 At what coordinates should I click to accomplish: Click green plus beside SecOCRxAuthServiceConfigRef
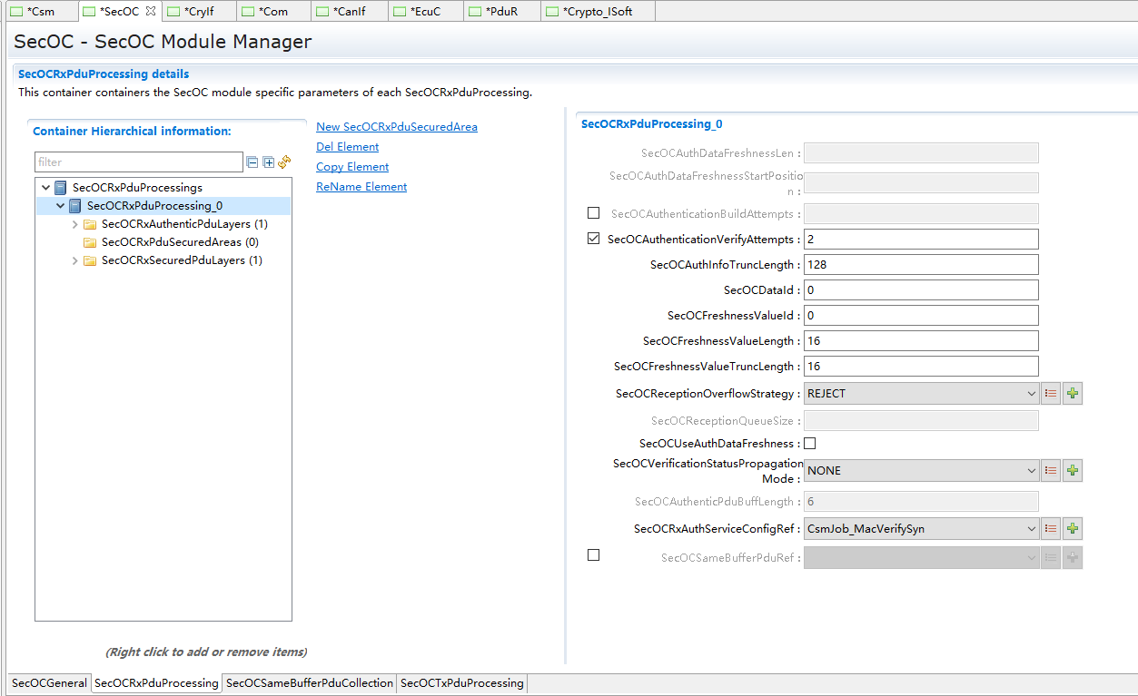point(1073,529)
